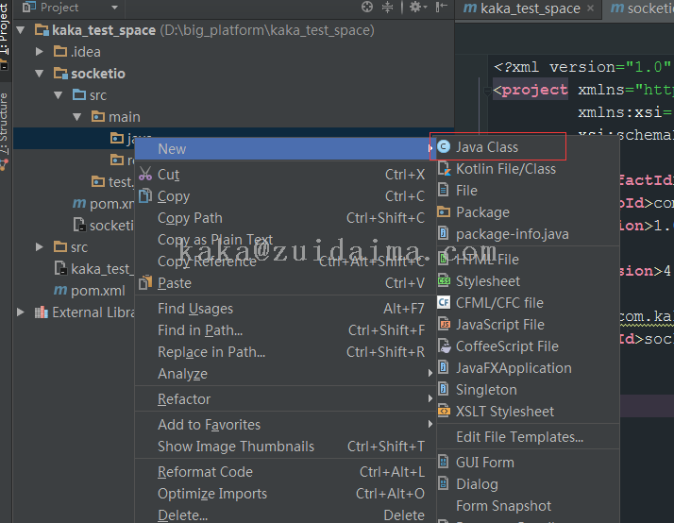Click the JavaFXApplication icon
Viewport: 674px width, 523px height.
pyautogui.click(x=443, y=367)
